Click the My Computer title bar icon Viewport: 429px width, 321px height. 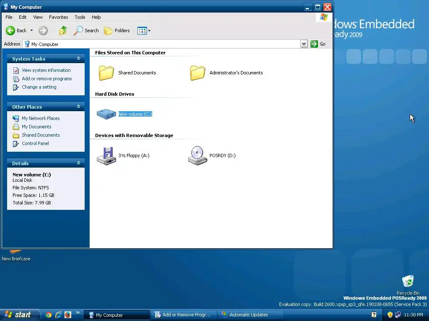(x=6, y=7)
